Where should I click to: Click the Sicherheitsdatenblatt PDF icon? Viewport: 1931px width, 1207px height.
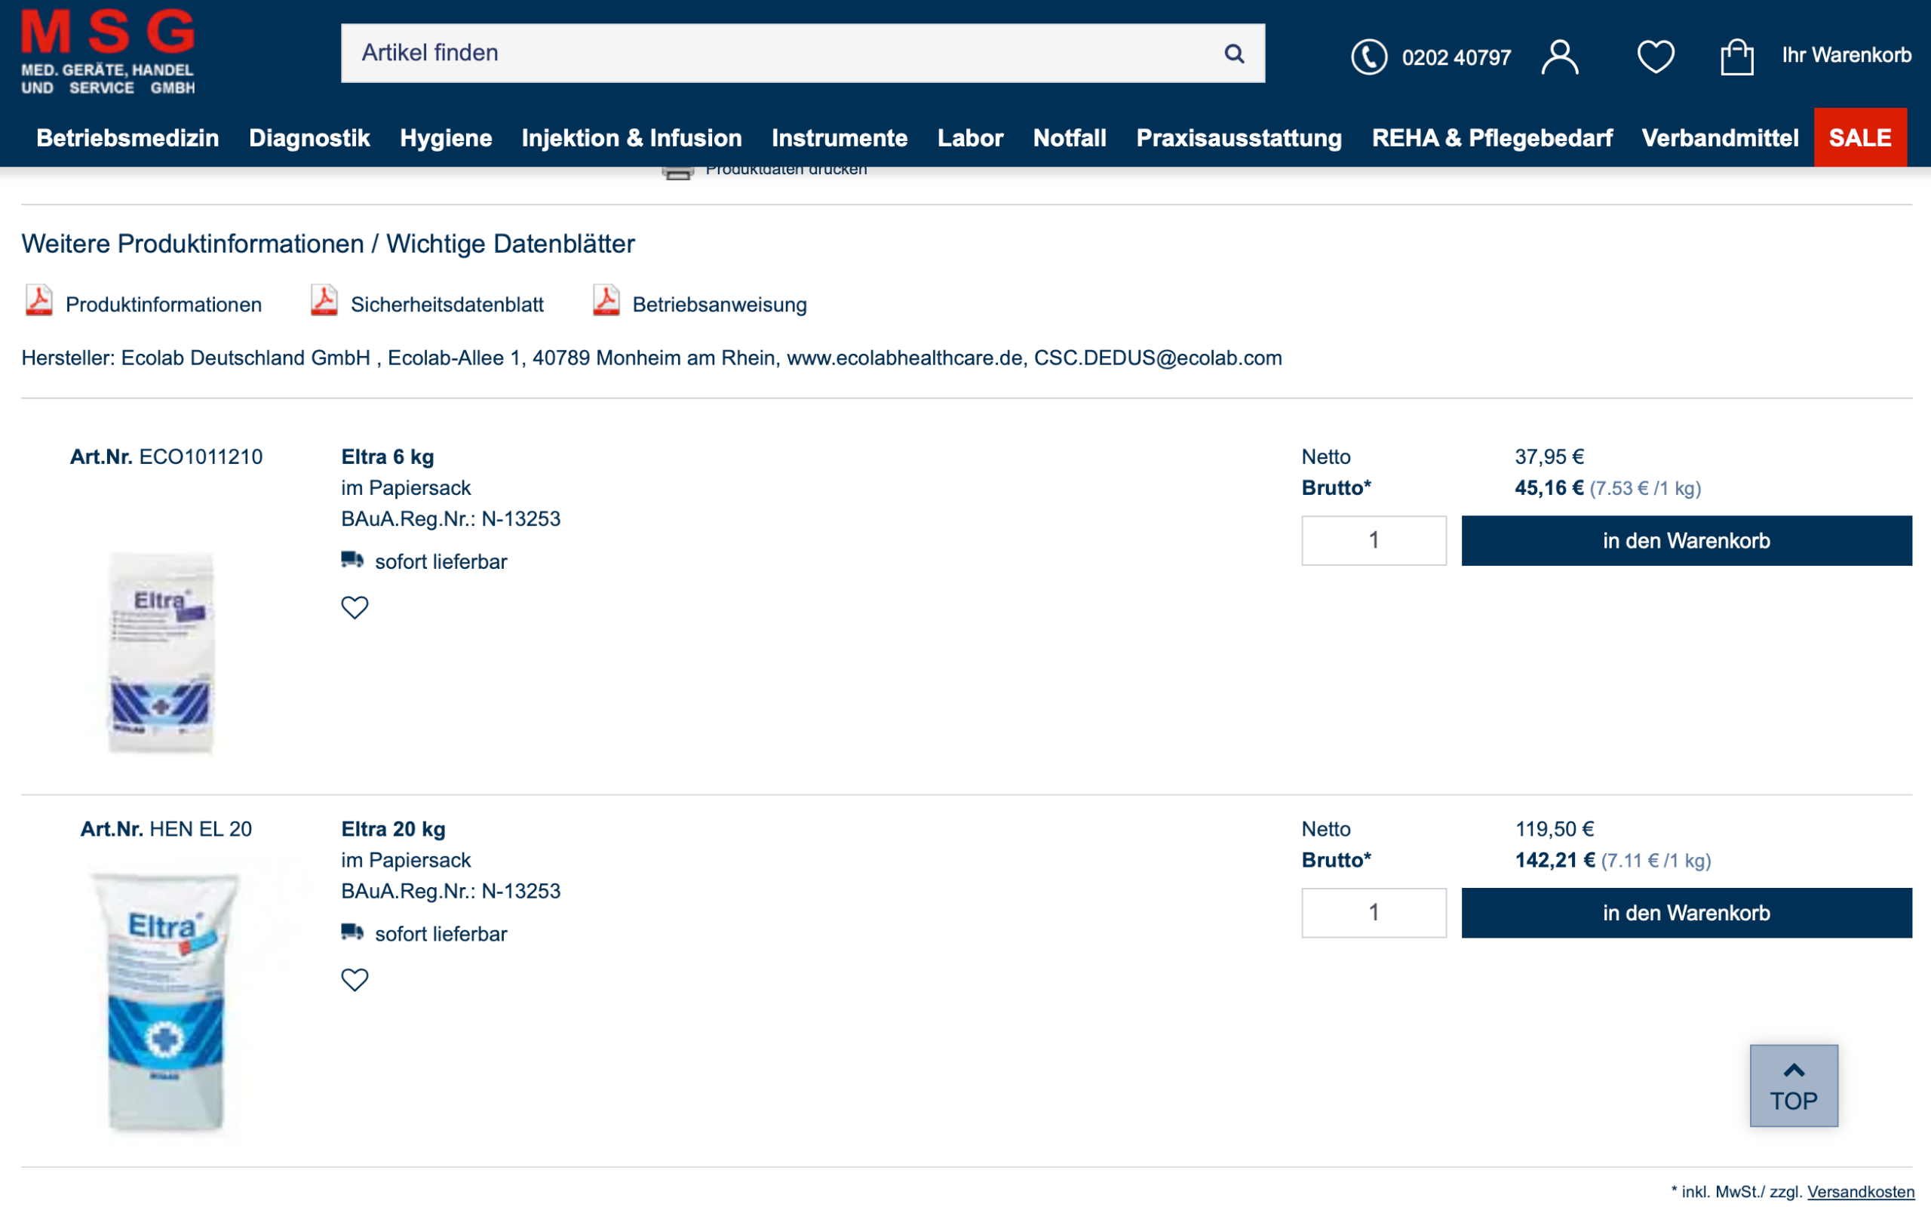coord(324,301)
